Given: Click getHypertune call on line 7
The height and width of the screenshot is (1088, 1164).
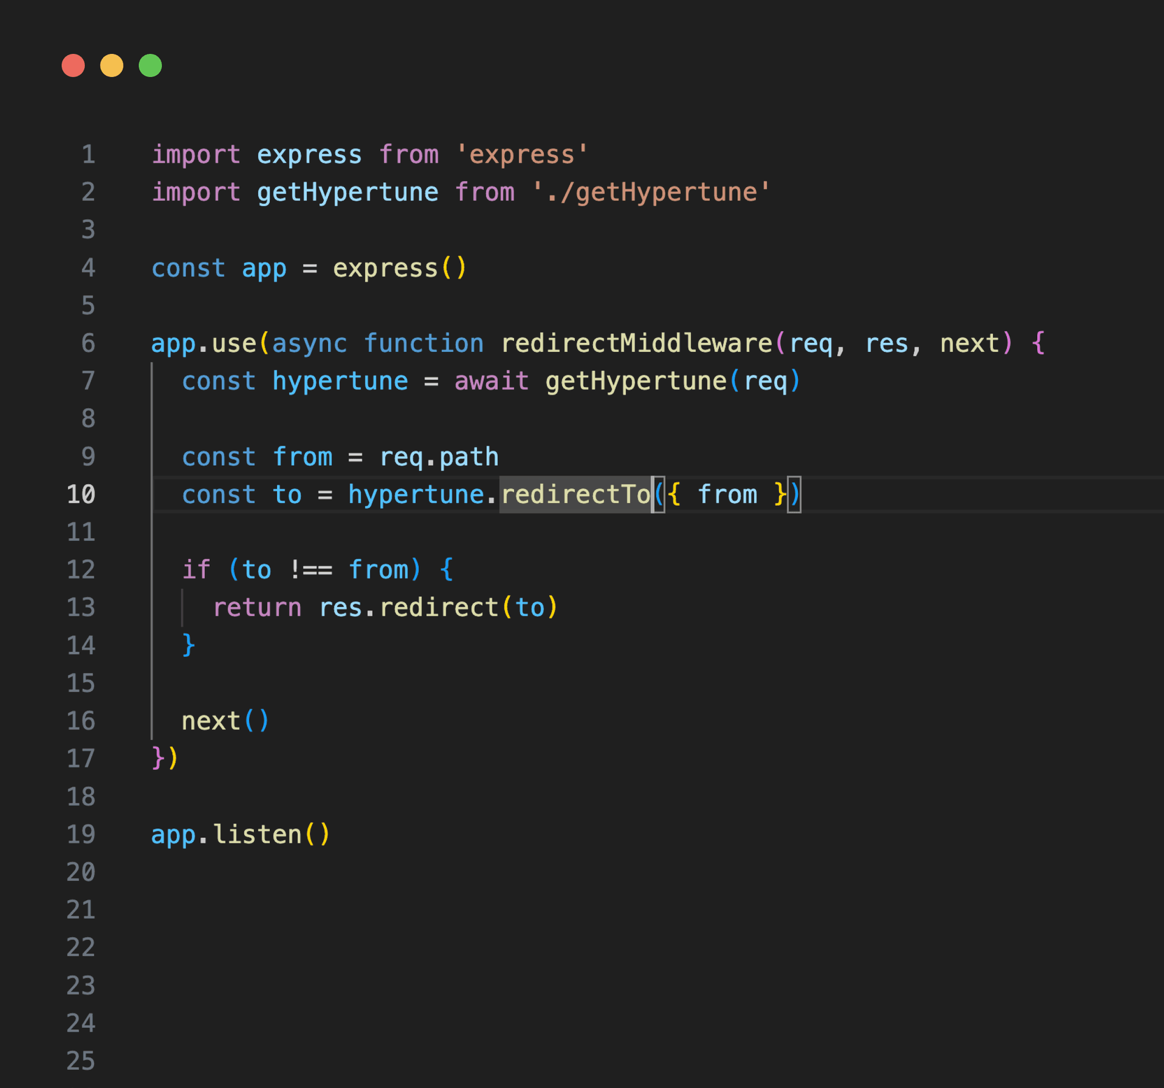Looking at the screenshot, I should (x=635, y=382).
